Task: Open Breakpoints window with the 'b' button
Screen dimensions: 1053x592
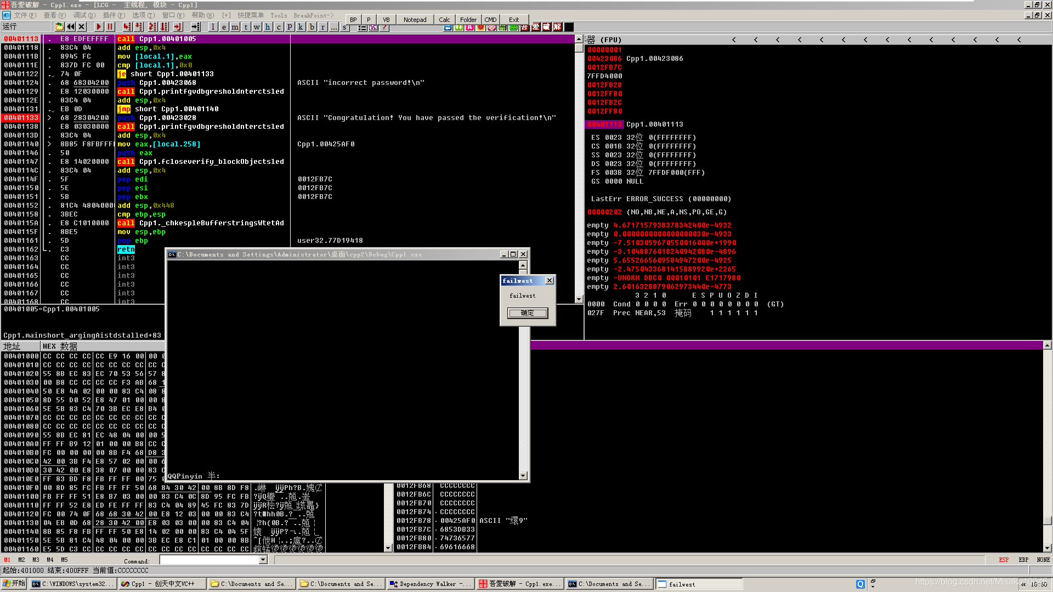Action: click(x=312, y=27)
